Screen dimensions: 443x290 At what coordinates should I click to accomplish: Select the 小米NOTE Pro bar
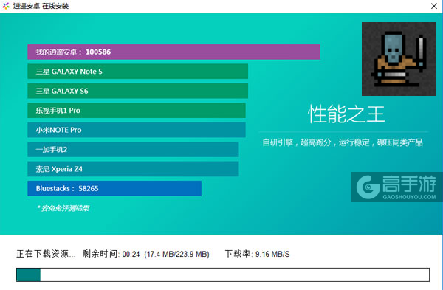tap(137, 130)
